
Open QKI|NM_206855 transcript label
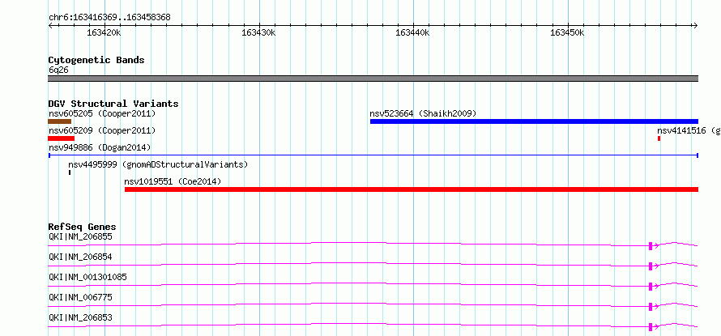click(x=80, y=237)
